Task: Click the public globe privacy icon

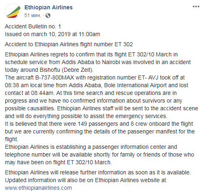Action: [48, 15]
